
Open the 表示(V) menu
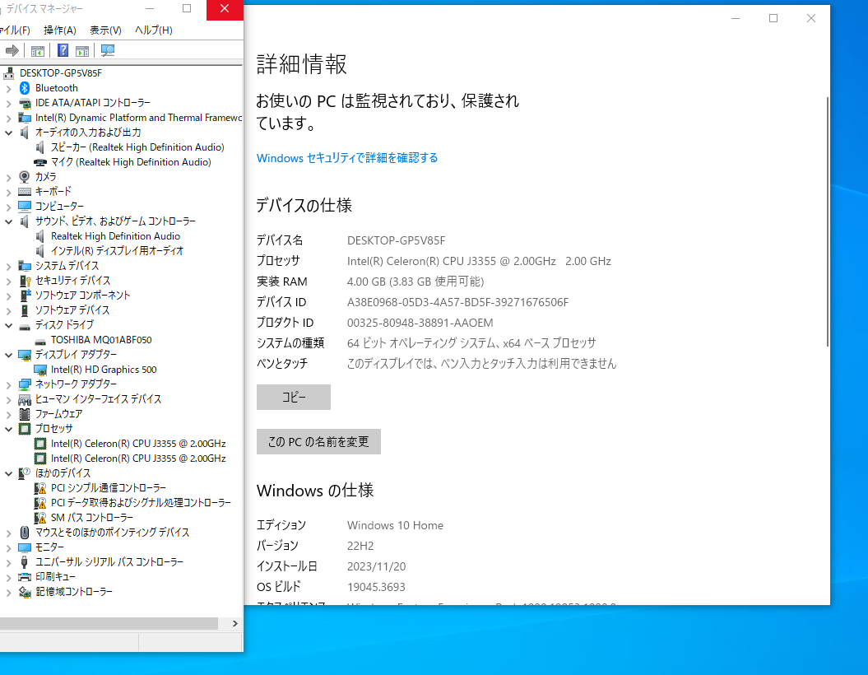tap(104, 30)
